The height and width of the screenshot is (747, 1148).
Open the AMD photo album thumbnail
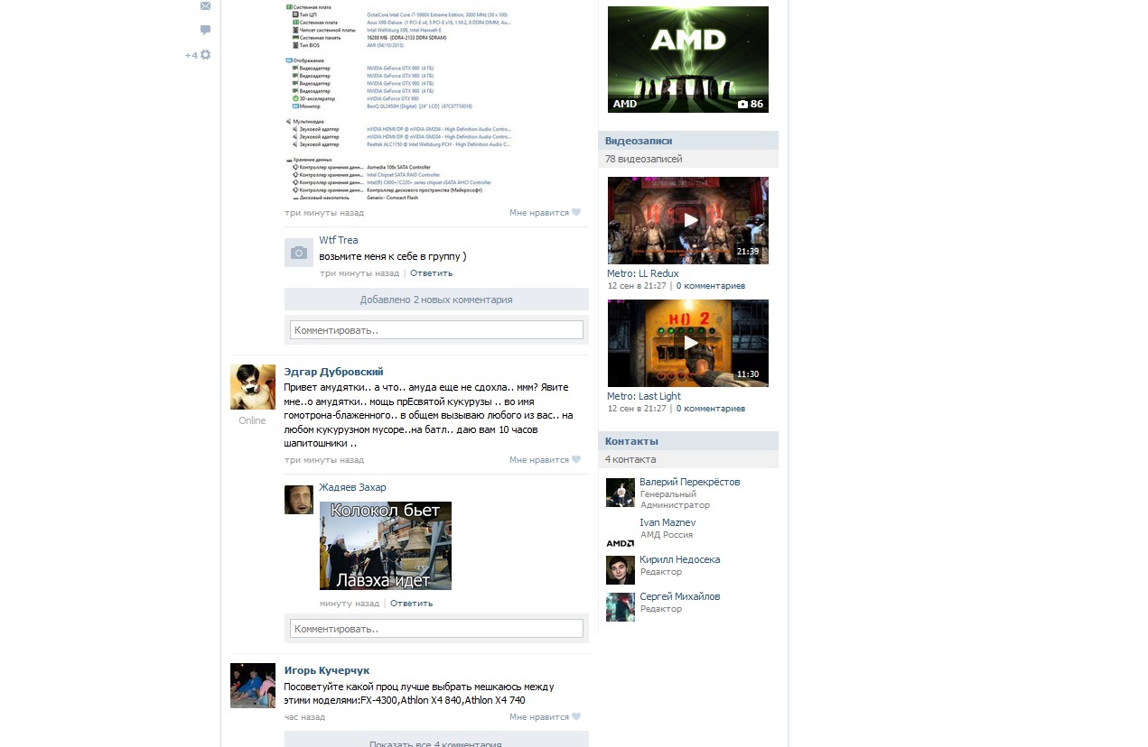pyautogui.click(x=688, y=60)
